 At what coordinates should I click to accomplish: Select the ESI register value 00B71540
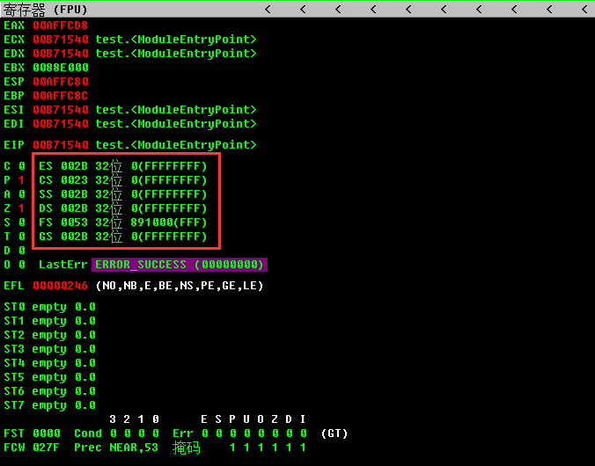[x=61, y=110]
